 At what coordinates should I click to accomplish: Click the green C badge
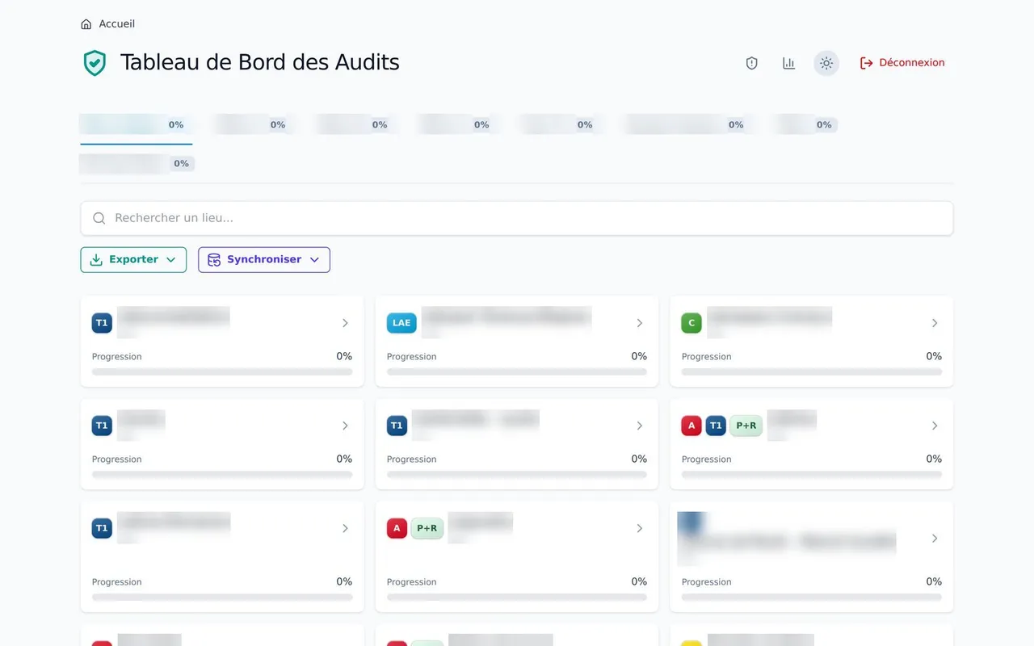pos(691,323)
